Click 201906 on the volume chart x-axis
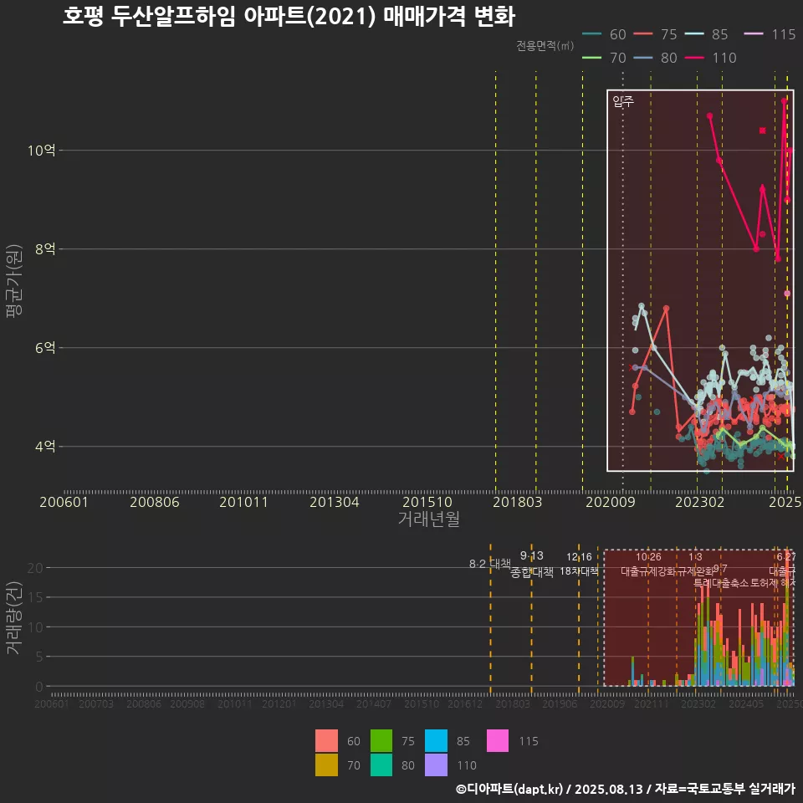 point(560,704)
